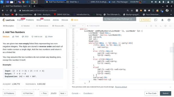The width and height of the screenshot is (174, 97).
Task: Open the Explore menu item
Action: (20, 20)
